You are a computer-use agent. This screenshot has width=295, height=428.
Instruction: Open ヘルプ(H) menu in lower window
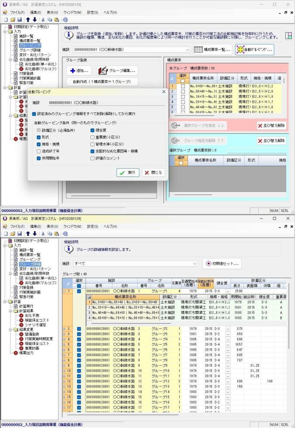[x=110, y=227]
